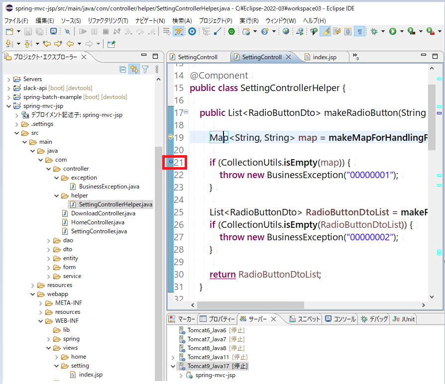Screen dimensions: 445x384
Task: Toggle Mark Occurrences highlighter icon
Action: tap(326, 31)
